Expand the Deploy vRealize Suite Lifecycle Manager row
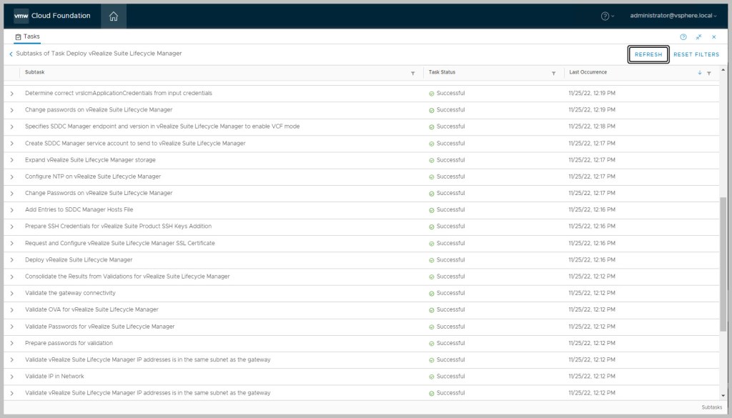 tap(11, 260)
